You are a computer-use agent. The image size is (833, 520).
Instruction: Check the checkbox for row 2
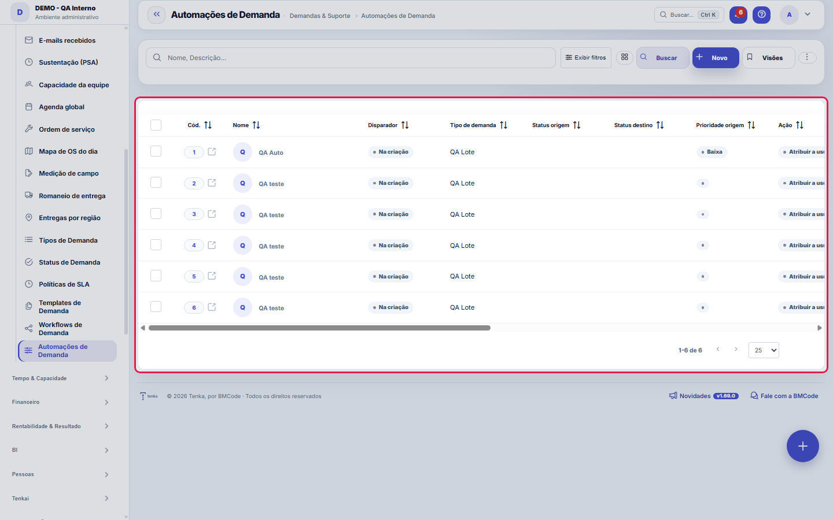(156, 183)
